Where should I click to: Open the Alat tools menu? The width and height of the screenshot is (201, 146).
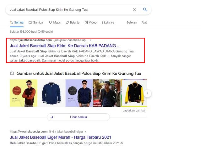144,23
